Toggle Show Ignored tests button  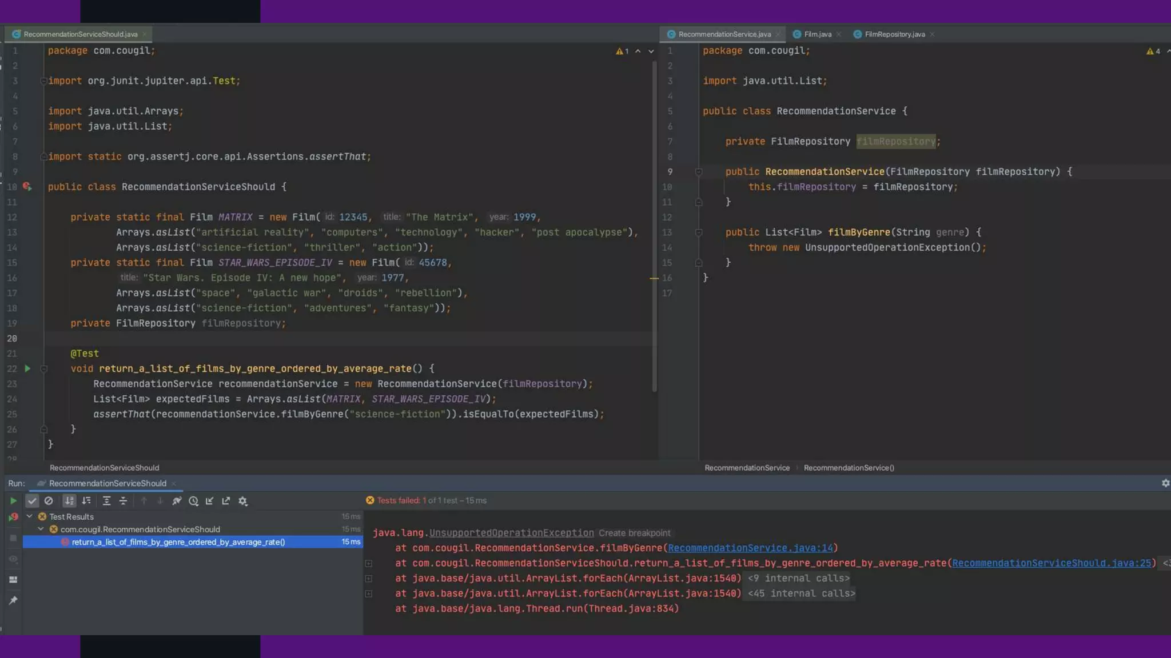(49, 501)
